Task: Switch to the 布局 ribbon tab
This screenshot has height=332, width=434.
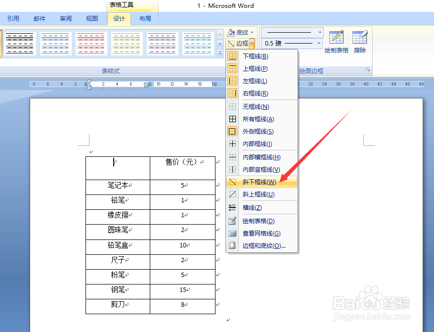Action: pyautogui.click(x=144, y=18)
